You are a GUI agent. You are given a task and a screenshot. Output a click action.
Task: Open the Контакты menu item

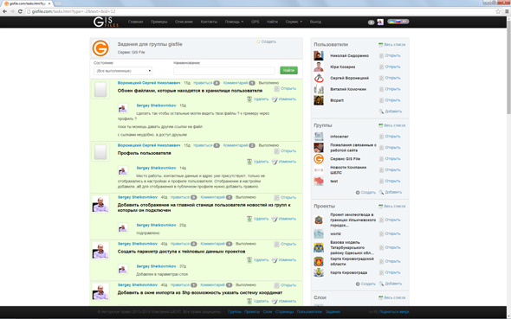pyautogui.click(x=209, y=22)
